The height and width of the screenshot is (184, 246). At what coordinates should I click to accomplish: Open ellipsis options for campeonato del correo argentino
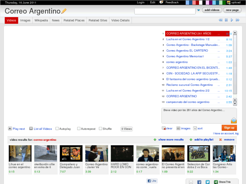click(219, 102)
